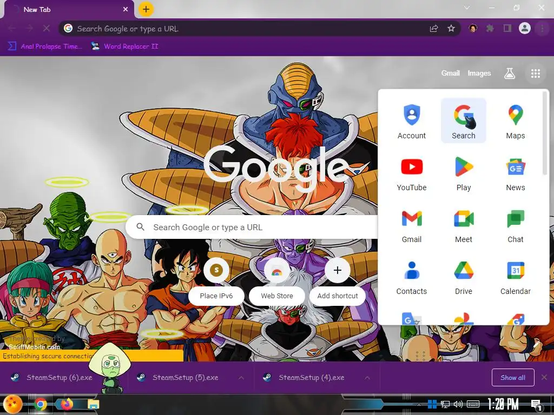Open the volume control in system tray

click(x=458, y=404)
